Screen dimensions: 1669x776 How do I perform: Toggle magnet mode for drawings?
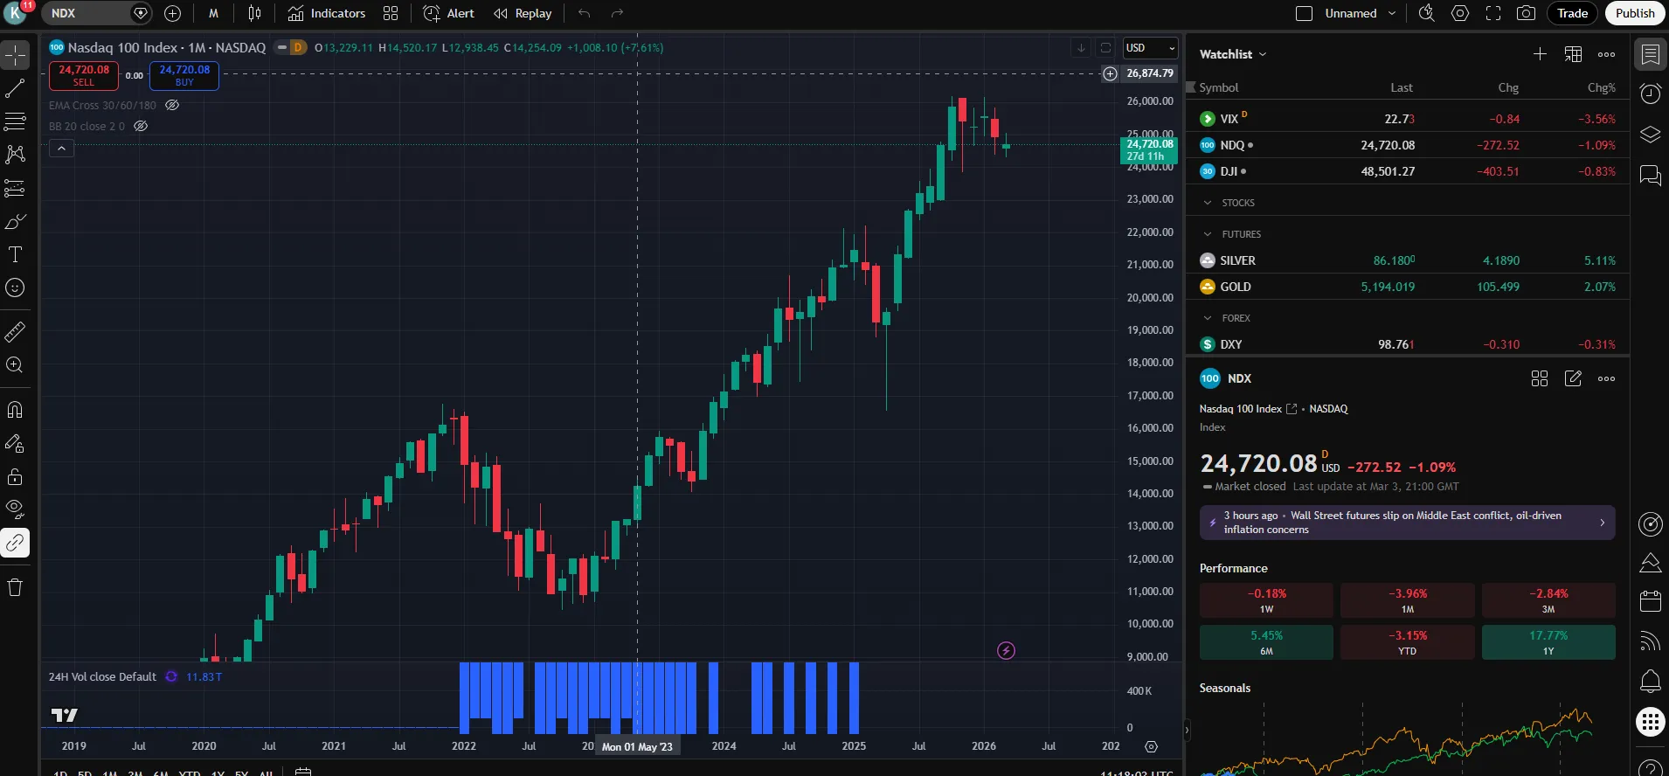pos(16,410)
